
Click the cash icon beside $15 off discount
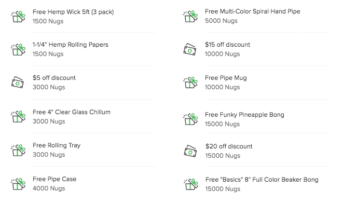click(x=190, y=49)
